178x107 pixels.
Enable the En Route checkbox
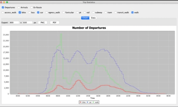click(31, 7)
